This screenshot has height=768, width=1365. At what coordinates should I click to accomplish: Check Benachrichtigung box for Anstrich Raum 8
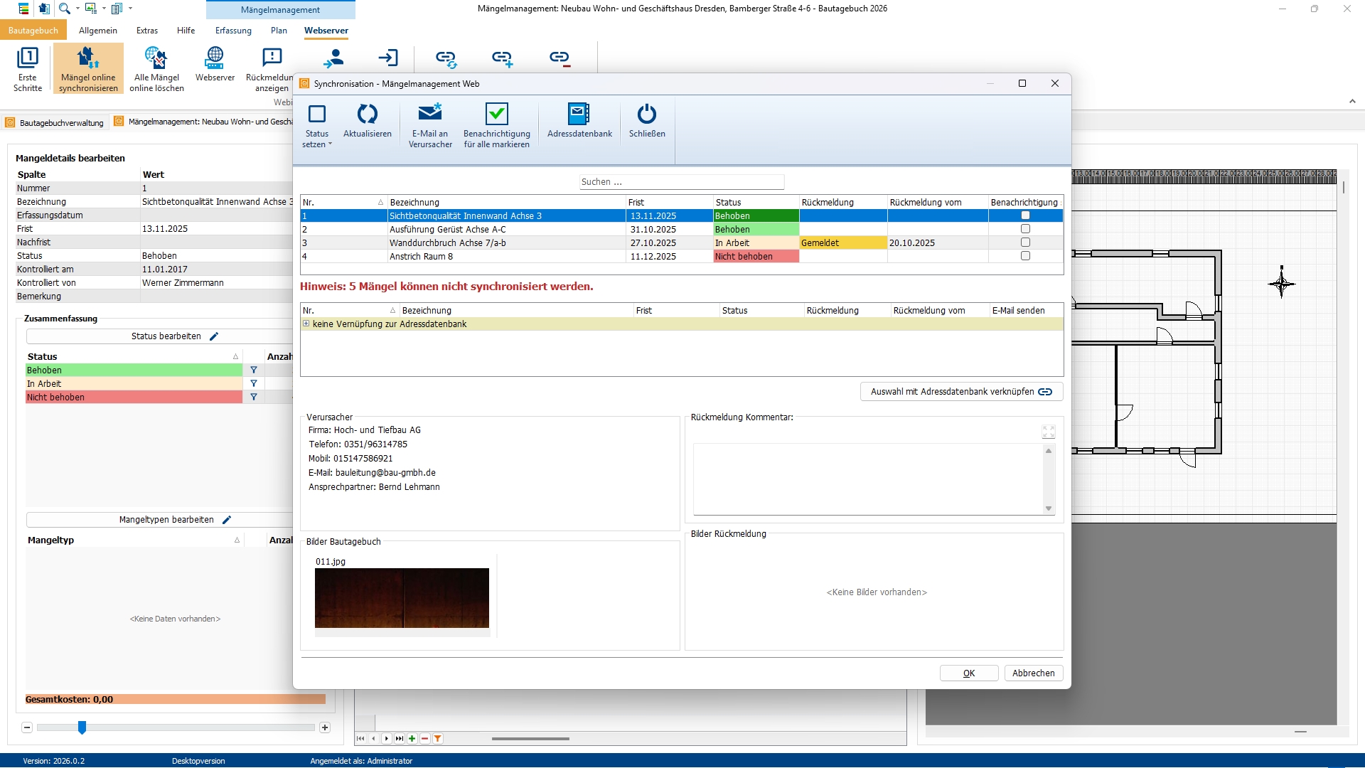tap(1025, 256)
